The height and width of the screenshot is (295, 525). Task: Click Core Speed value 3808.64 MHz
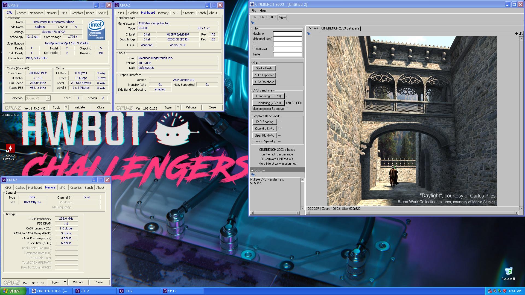pos(38,73)
